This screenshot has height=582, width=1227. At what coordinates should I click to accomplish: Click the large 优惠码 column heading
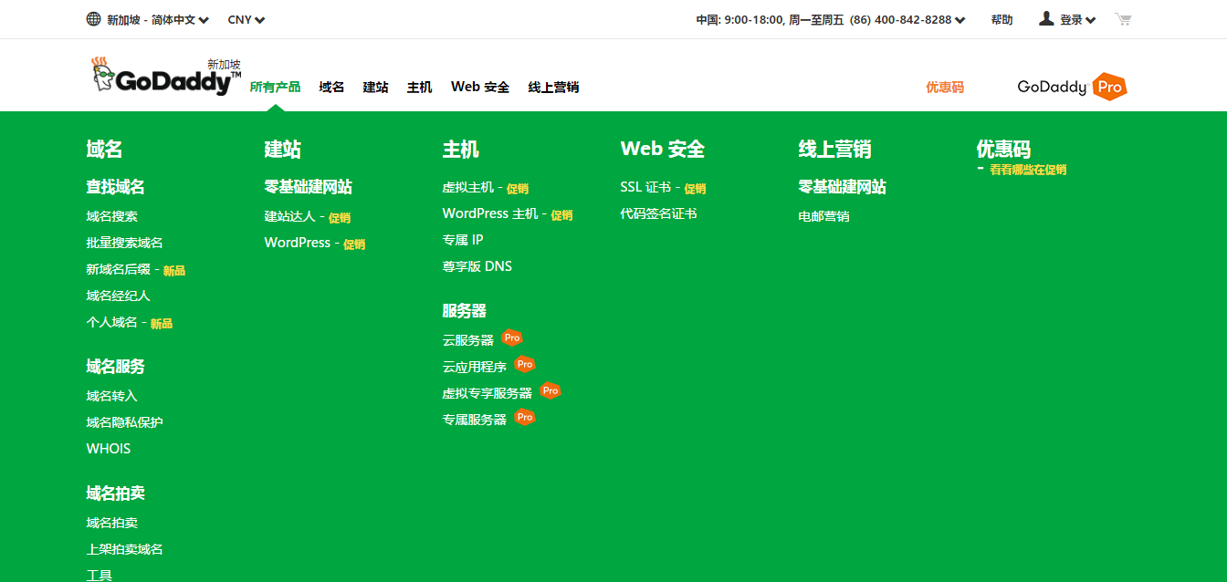point(1003,149)
